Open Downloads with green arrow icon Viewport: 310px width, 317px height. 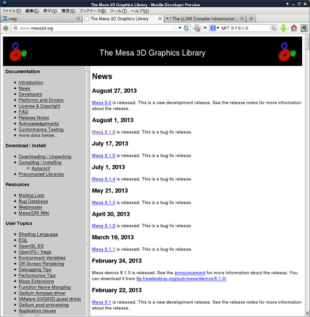click(x=283, y=28)
